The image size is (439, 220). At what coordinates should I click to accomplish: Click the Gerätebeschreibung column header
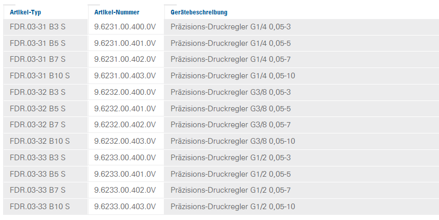click(x=199, y=12)
